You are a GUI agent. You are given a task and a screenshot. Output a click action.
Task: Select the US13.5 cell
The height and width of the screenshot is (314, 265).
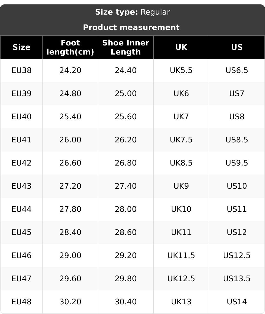(x=237, y=279)
